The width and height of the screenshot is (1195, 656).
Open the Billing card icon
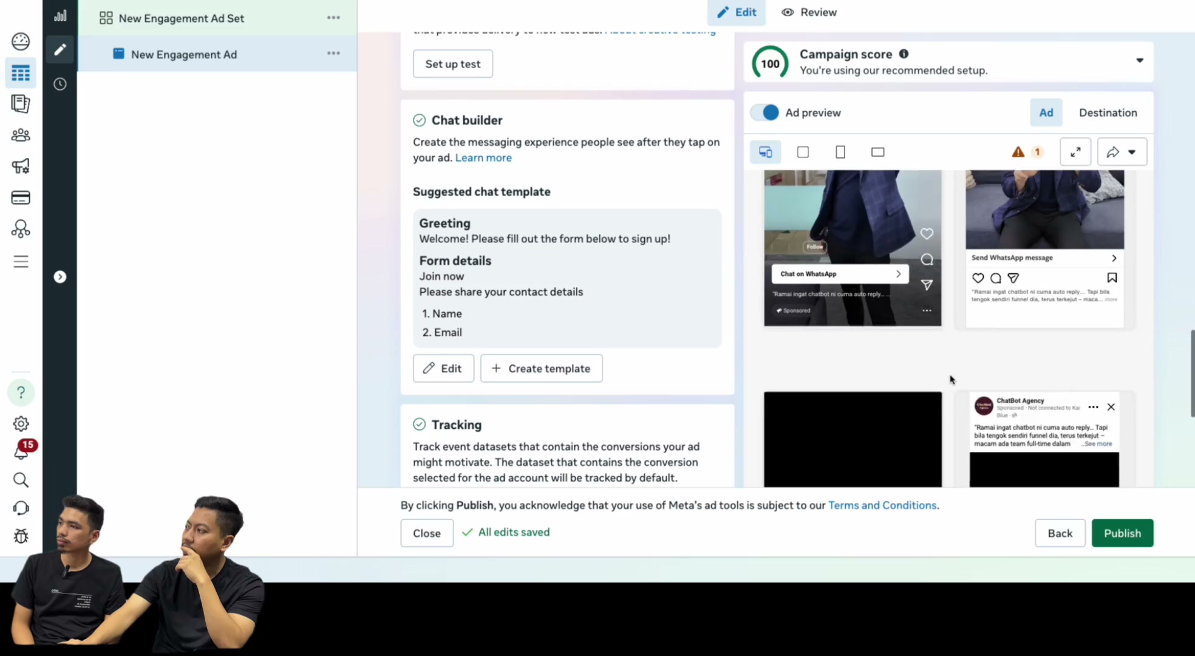pos(21,197)
